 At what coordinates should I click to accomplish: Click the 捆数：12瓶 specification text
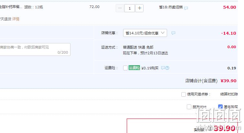pyautogui.click(x=34, y=7)
